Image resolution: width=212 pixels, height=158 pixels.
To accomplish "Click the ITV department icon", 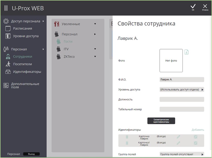I will tap(59, 49).
